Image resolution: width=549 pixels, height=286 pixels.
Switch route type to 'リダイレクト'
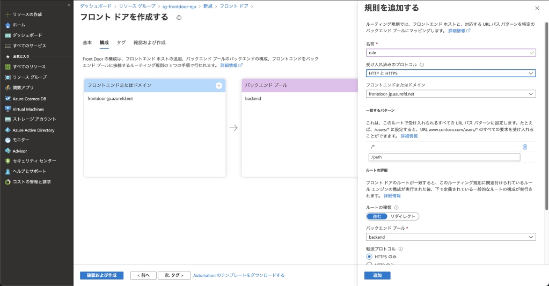tap(404, 216)
